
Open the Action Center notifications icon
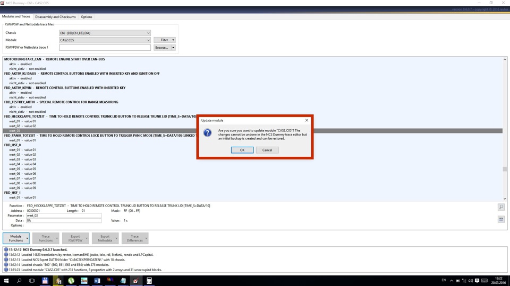[477, 281]
